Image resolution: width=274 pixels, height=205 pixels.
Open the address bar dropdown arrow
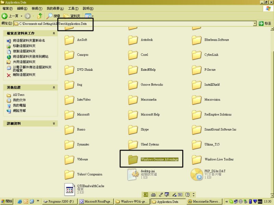[255, 24]
